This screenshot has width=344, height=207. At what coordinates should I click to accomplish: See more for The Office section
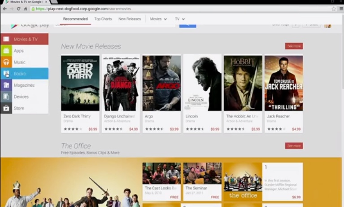pyautogui.click(x=294, y=145)
